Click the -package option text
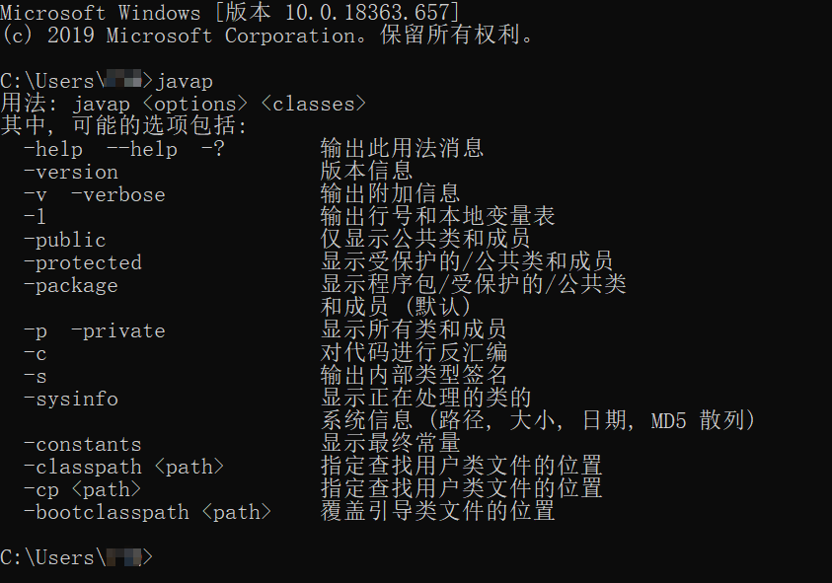The width and height of the screenshot is (832, 583). click(x=71, y=286)
